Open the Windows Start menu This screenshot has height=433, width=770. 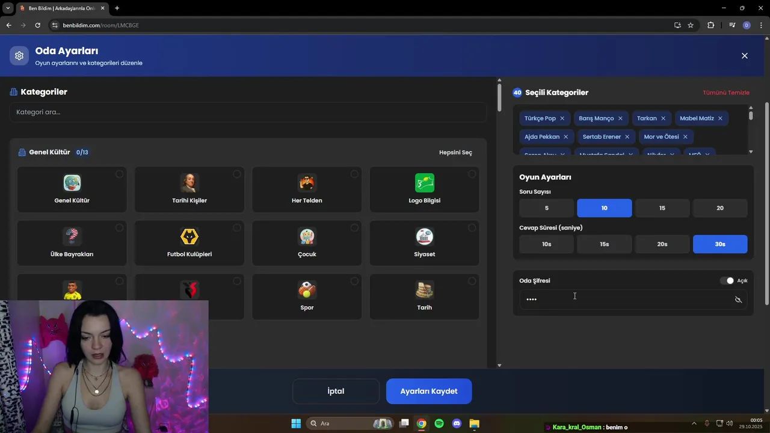click(296, 423)
